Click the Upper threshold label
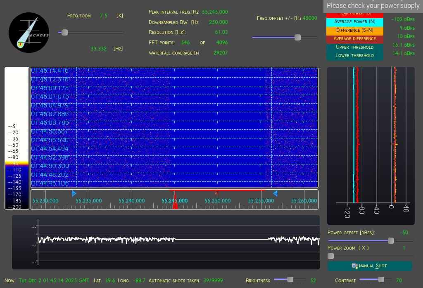 354,47
